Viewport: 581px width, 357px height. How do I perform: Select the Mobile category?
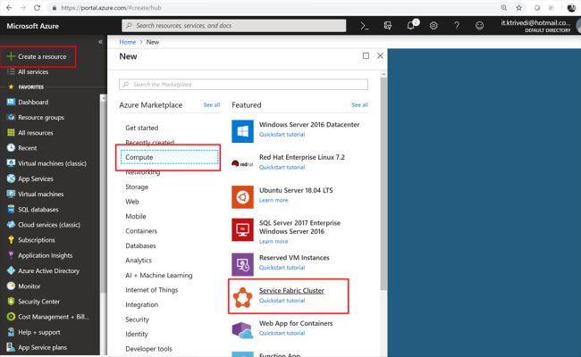(x=136, y=216)
